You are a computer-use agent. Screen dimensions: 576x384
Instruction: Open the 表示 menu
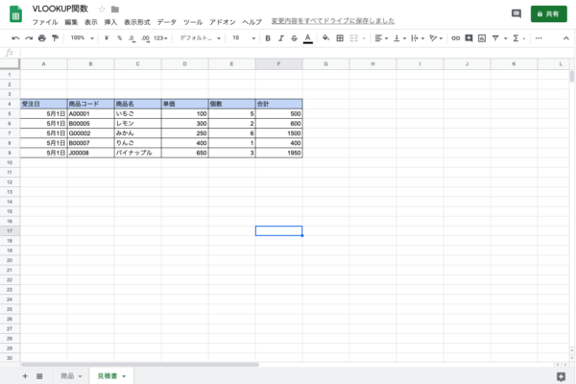point(91,22)
